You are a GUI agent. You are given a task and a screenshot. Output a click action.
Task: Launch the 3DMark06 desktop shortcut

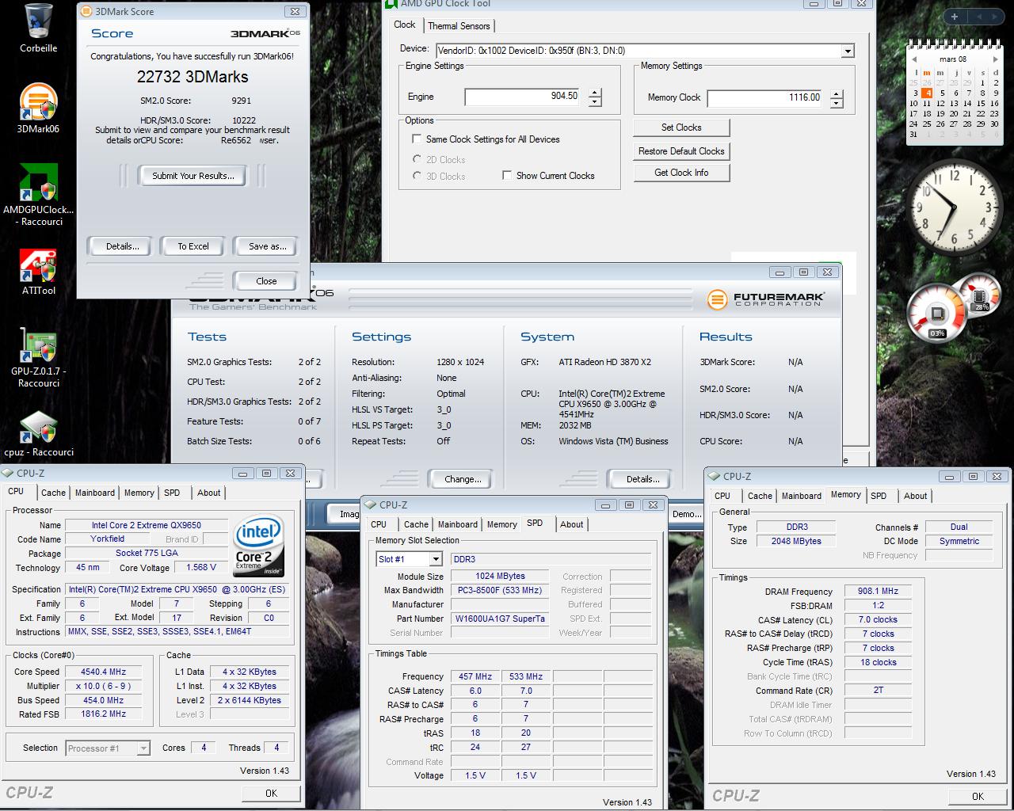pyautogui.click(x=38, y=103)
